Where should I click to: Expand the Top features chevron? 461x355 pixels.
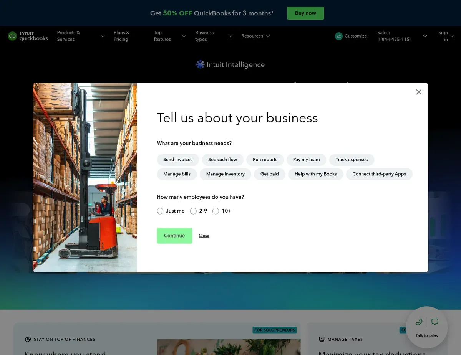184,36
